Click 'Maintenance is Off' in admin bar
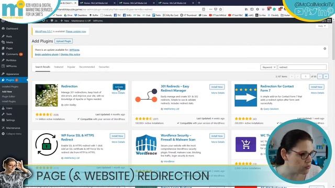This screenshot has width=335, height=188. click(81, 21)
